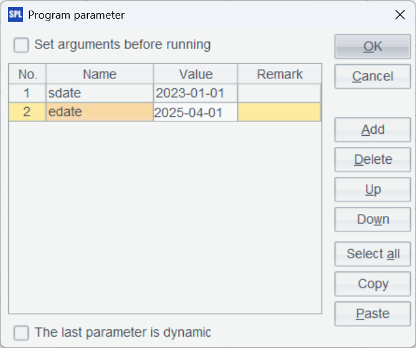Select the sdate parameter name cell
416x348 pixels.
point(99,93)
